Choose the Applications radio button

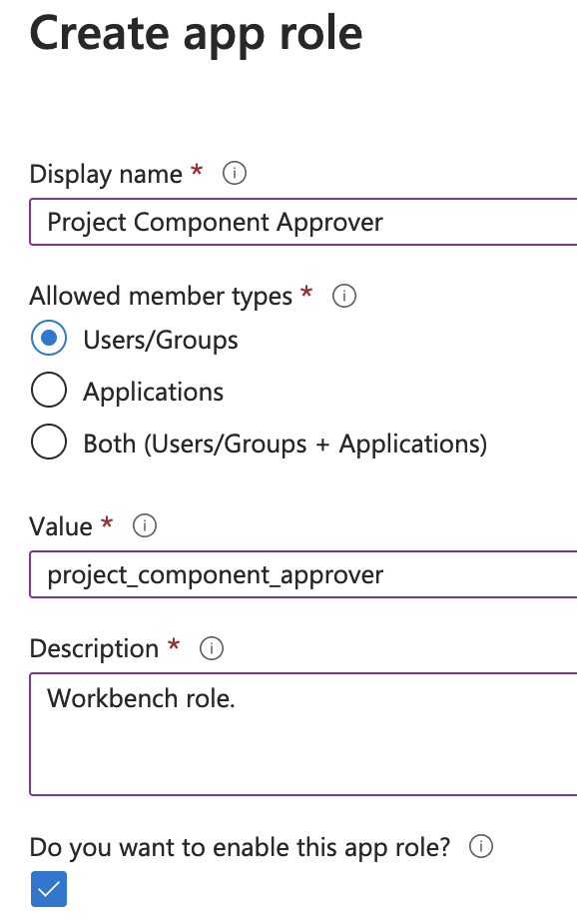[x=49, y=390]
